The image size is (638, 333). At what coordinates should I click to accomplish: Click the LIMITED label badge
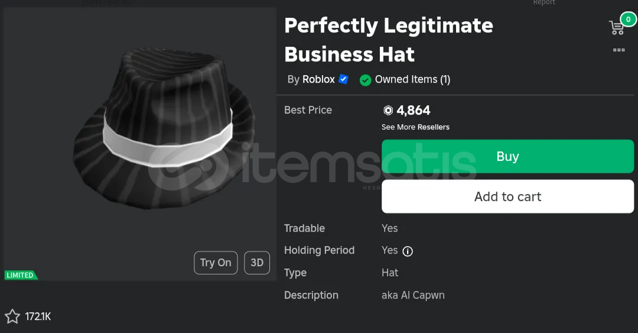coord(21,275)
